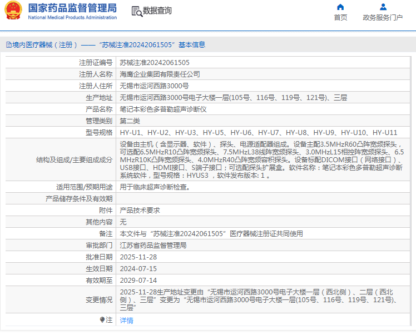Screen dimensions: 416x335
Task: Click the National Medical Products Administration subtitle
Action: (x=72, y=18)
